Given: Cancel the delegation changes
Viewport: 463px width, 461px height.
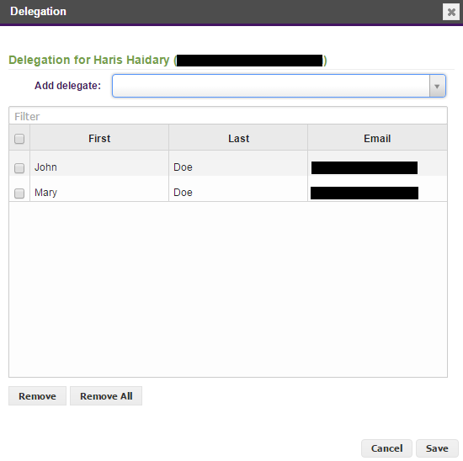Looking at the screenshot, I should [386, 448].
